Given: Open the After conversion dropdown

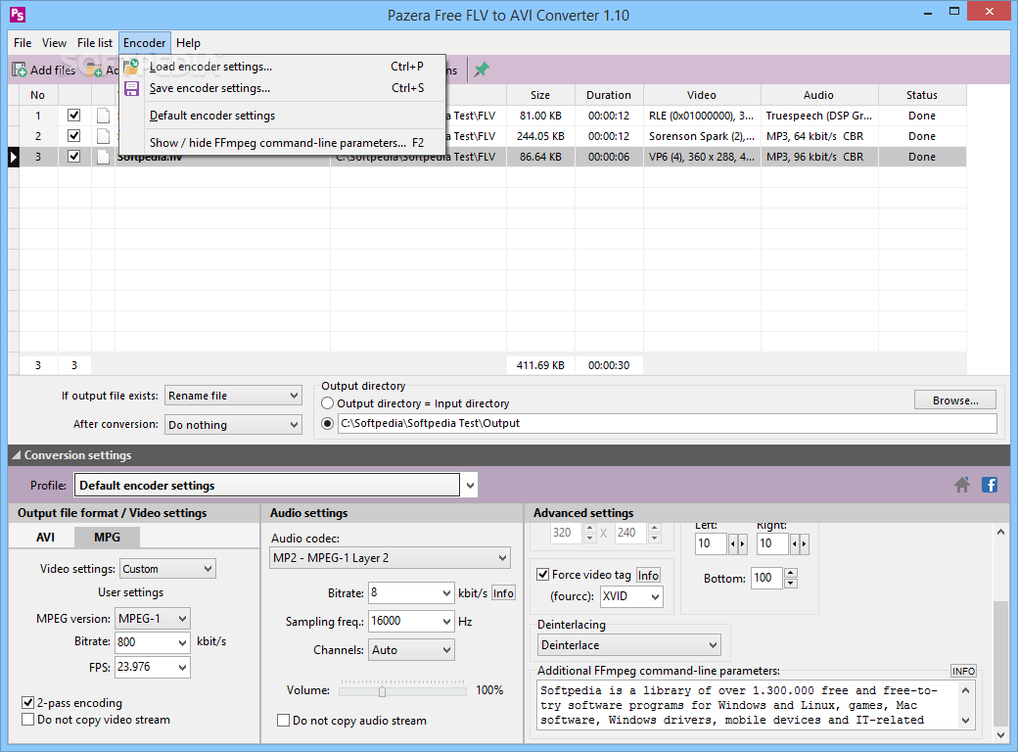Looking at the screenshot, I should coord(233,425).
